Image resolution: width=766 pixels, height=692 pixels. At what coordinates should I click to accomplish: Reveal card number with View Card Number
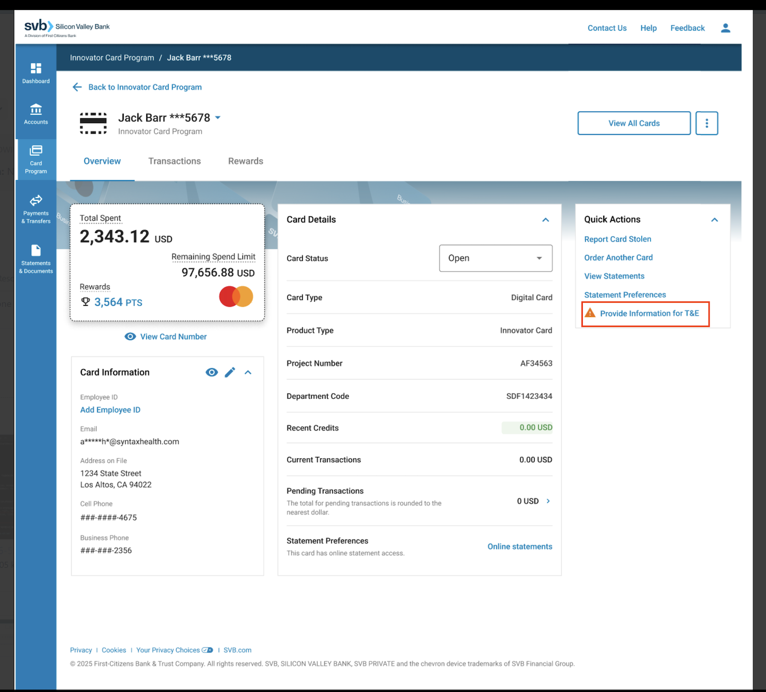(x=166, y=336)
